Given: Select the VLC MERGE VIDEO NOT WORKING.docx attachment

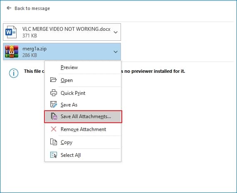Looking at the screenshot, I should 62,32.
